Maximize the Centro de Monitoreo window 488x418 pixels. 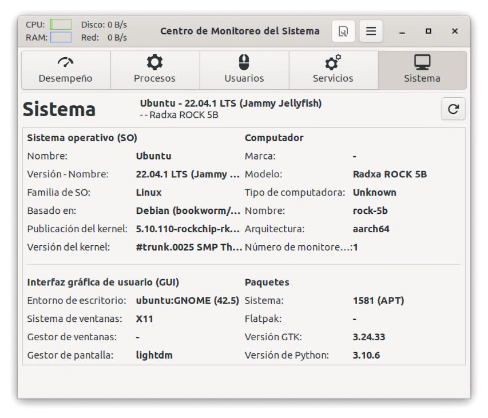coord(429,31)
